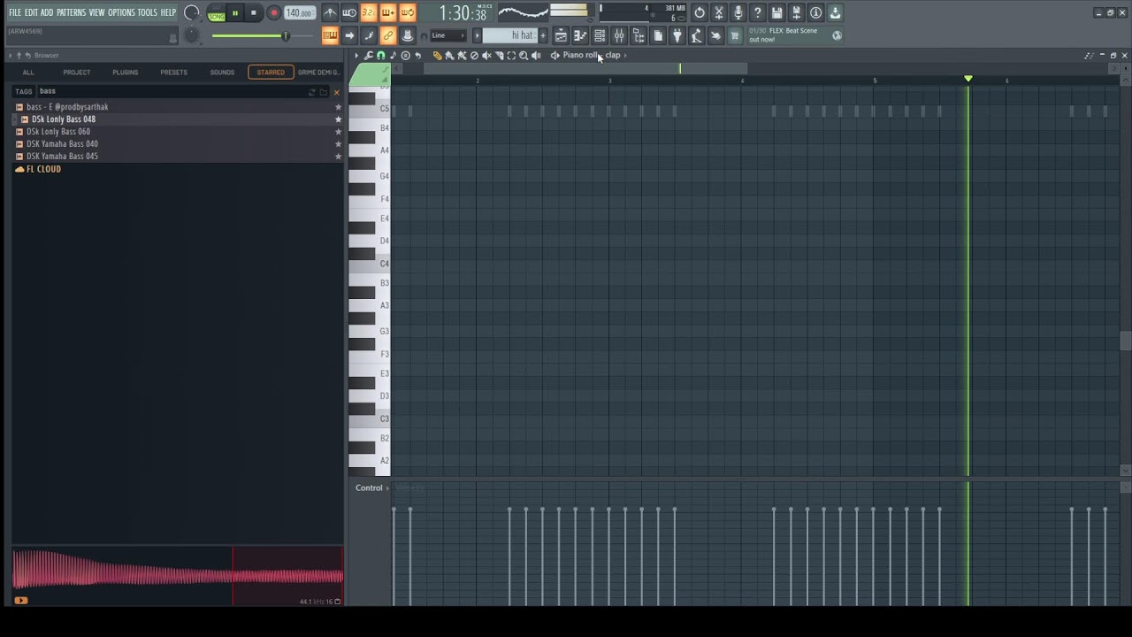Click the microphone one-click recording icon
The image size is (1132, 637).
pos(738,13)
